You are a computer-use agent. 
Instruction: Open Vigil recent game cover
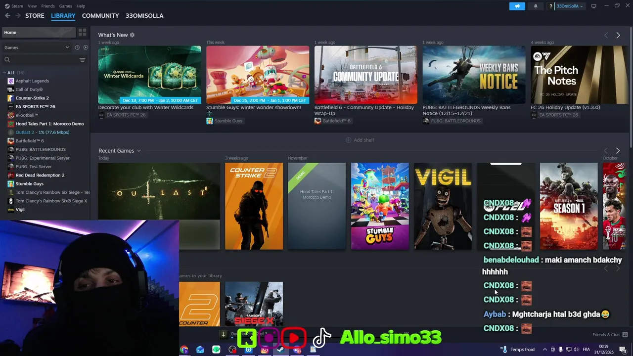(443, 206)
